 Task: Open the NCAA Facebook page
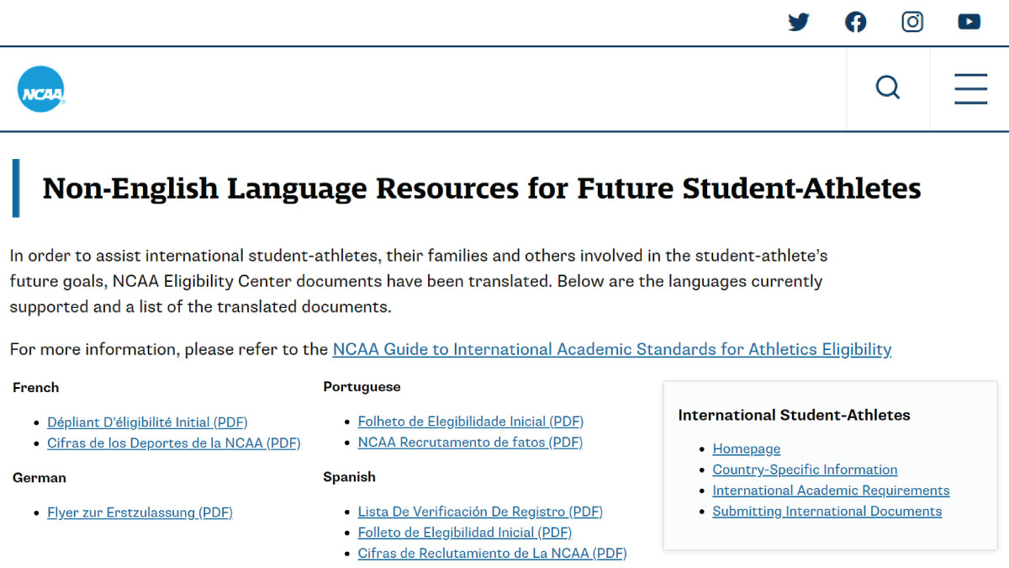pyautogui.click(x=855, y=22)
